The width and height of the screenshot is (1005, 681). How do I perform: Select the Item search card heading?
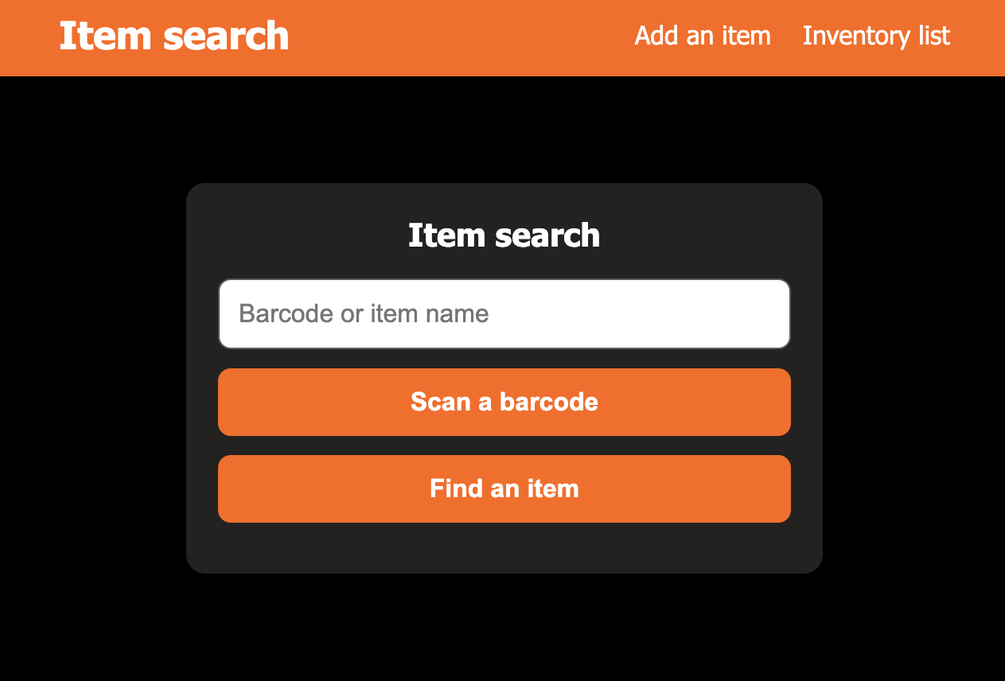pos(504,235)
